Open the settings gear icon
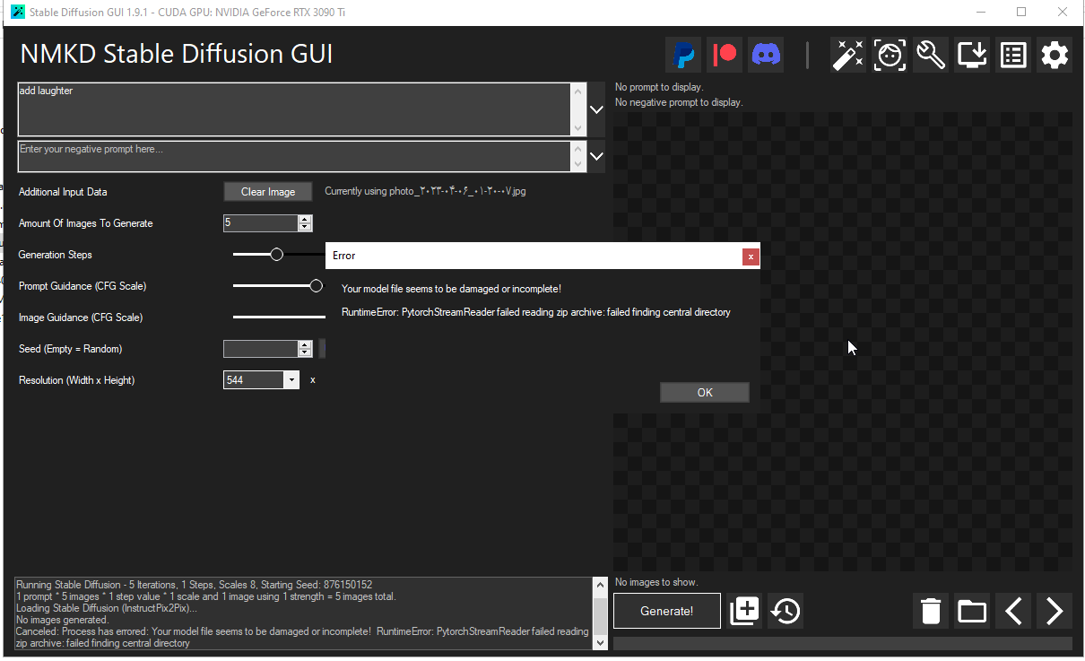 (x=1055, y=55)
